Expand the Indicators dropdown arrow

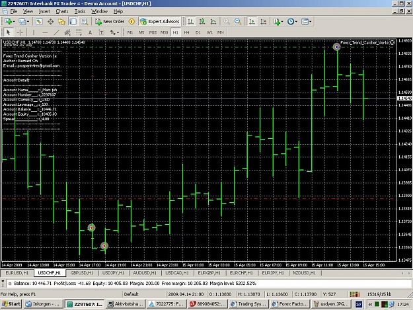coord(282,22)
